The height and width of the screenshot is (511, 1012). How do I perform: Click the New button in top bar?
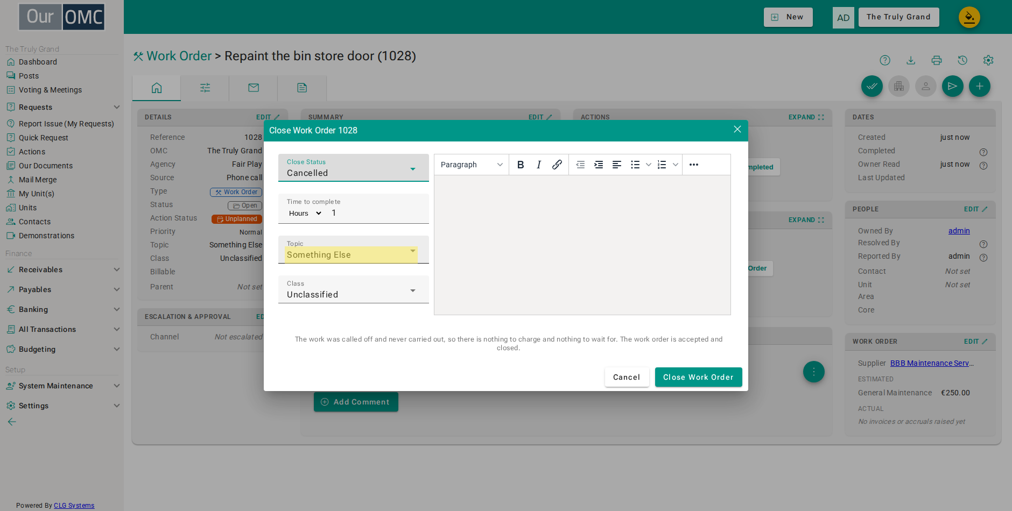coord(788,17)
